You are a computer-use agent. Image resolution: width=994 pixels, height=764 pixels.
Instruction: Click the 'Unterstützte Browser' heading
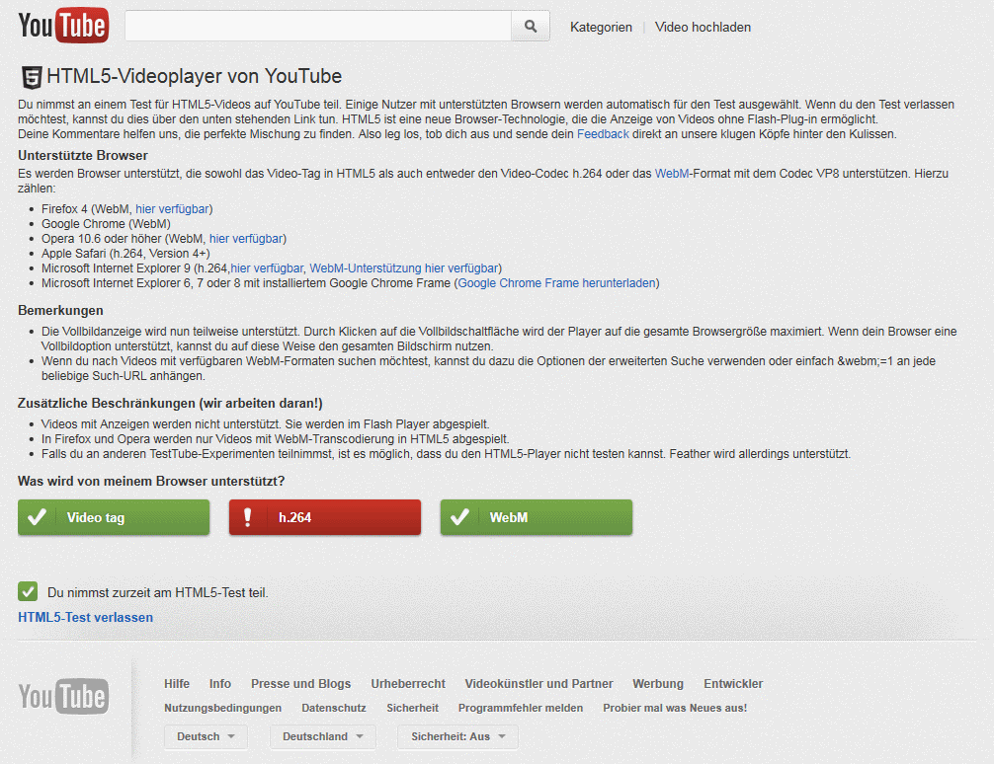point(82,156)
